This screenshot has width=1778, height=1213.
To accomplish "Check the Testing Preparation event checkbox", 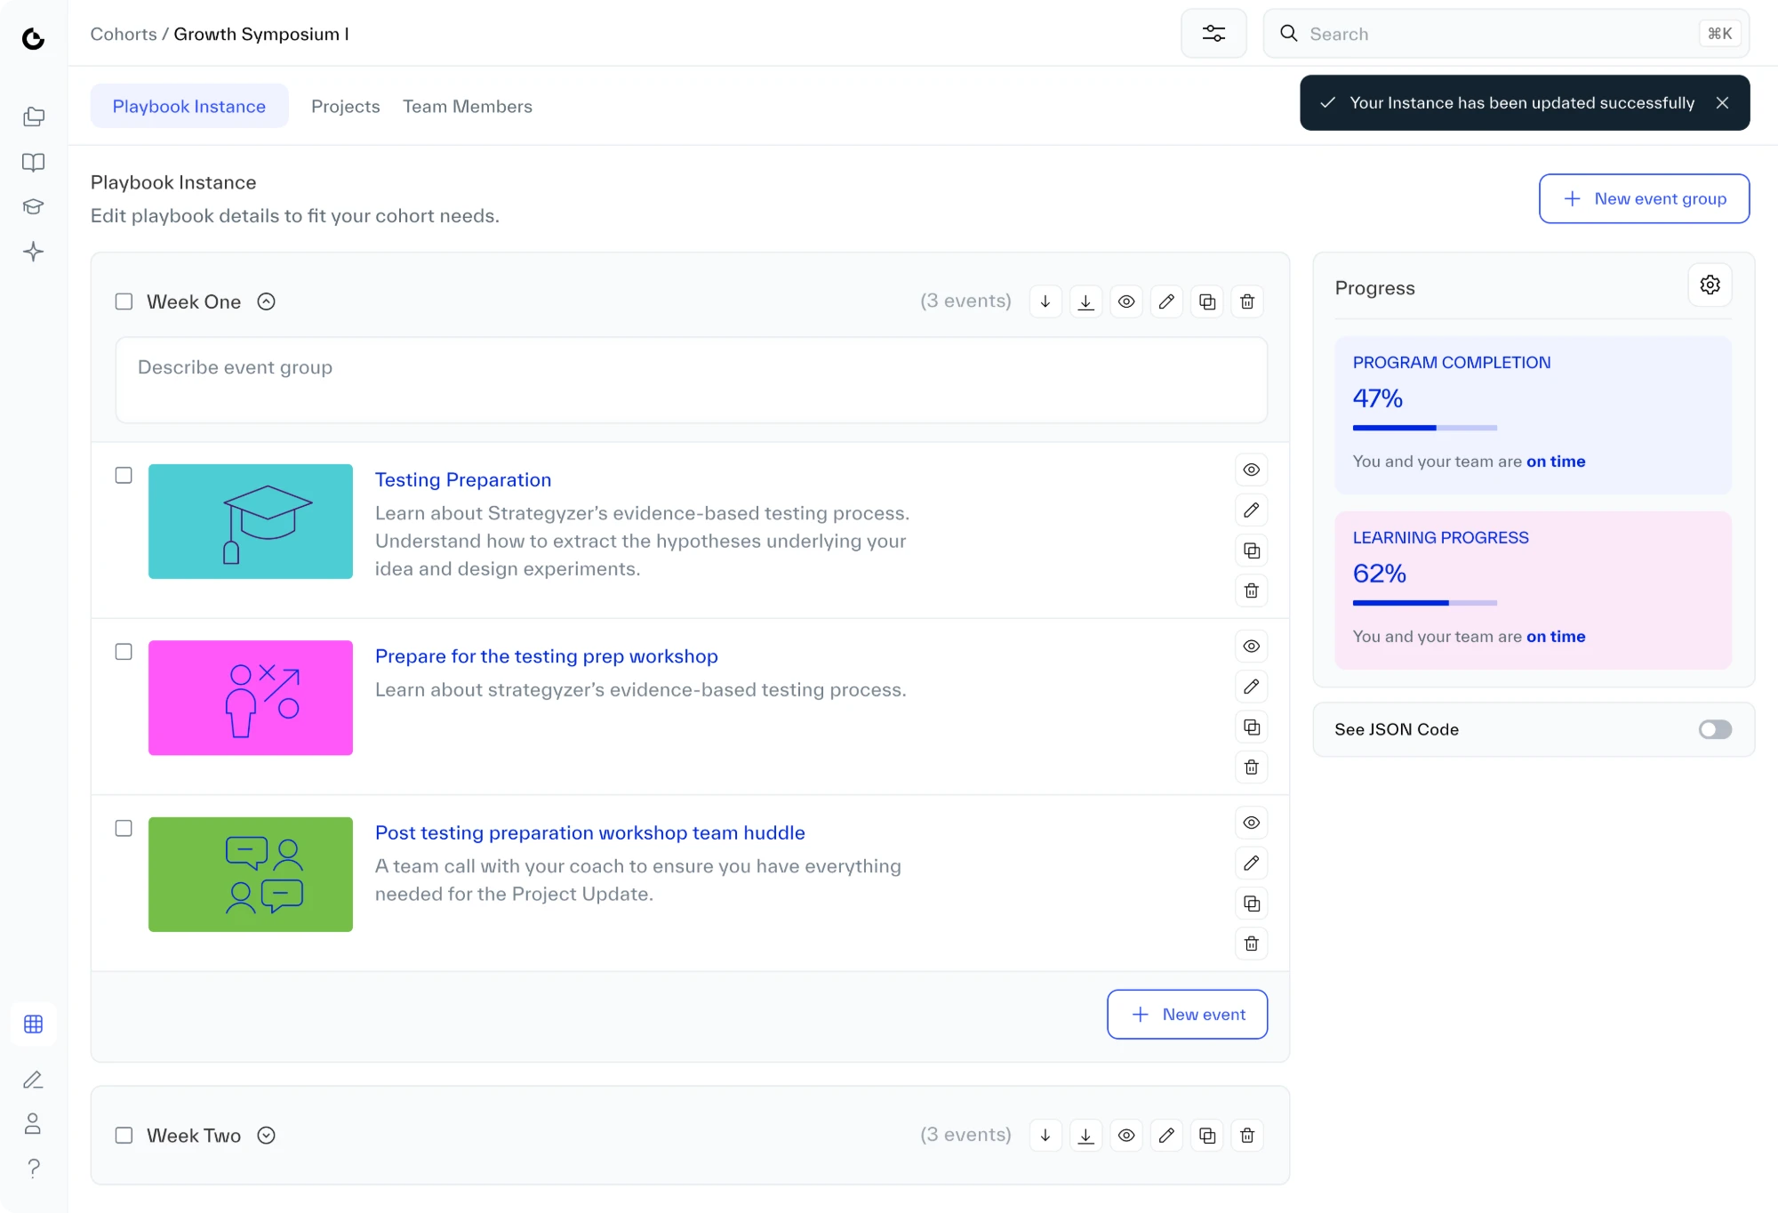I will point(124,475).
